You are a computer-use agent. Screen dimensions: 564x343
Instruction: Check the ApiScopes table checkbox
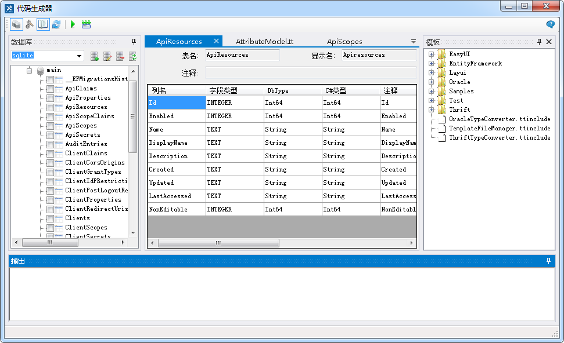51,126
